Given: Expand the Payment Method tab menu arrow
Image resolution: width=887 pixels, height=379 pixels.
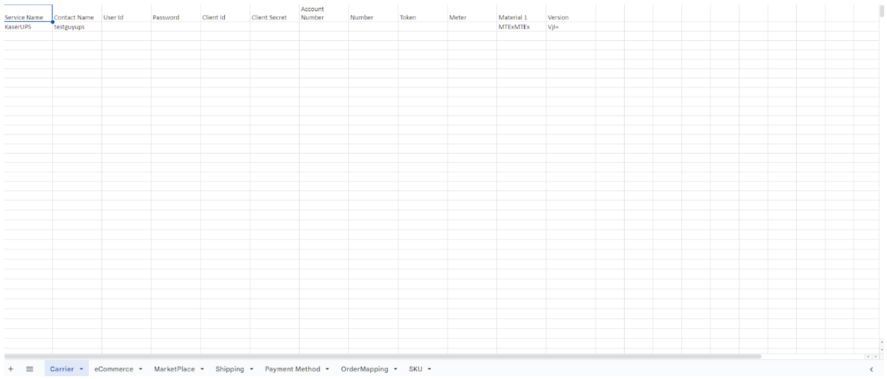Looking at the screenshot, I should (328, 369).
